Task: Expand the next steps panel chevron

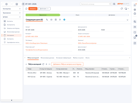Action: [127, 20]
